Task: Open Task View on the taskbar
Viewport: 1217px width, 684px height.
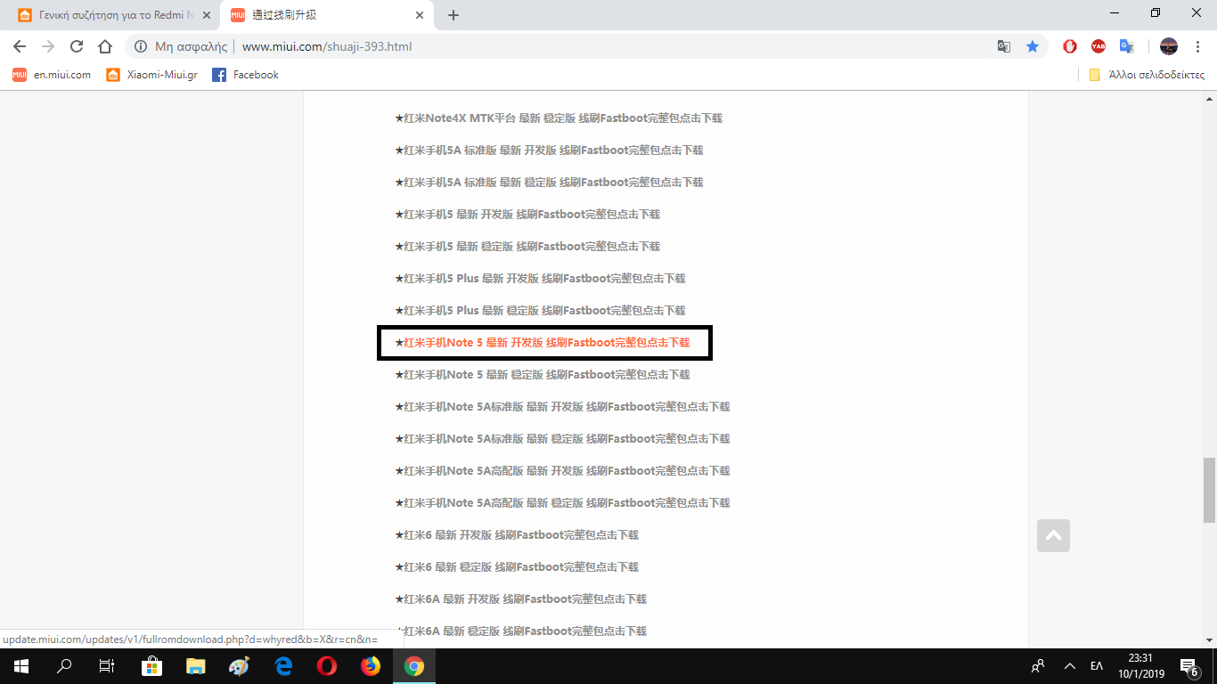Action: click(107, 666)
